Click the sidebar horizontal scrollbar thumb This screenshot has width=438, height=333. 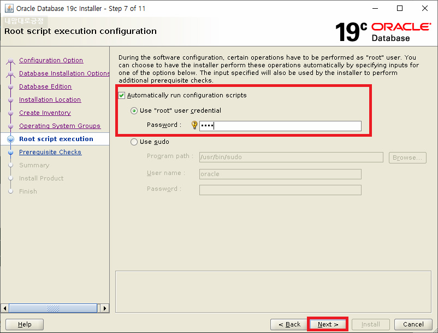tap(53, 308)
